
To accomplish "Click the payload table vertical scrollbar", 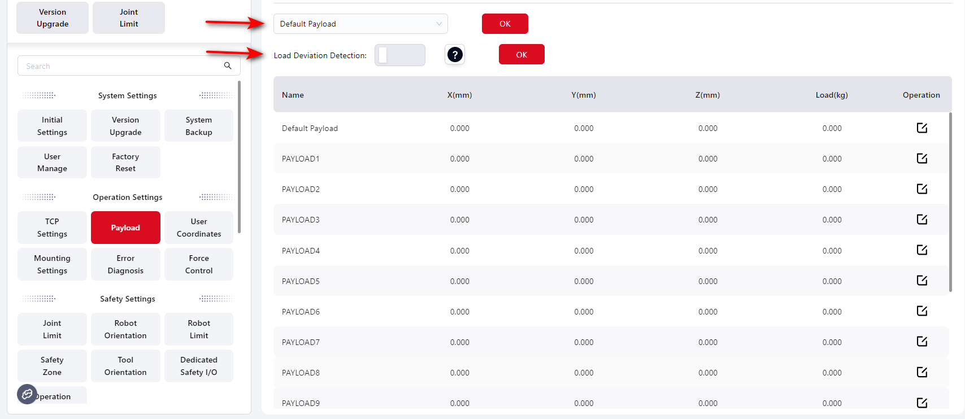I will (x=950, y=203).
